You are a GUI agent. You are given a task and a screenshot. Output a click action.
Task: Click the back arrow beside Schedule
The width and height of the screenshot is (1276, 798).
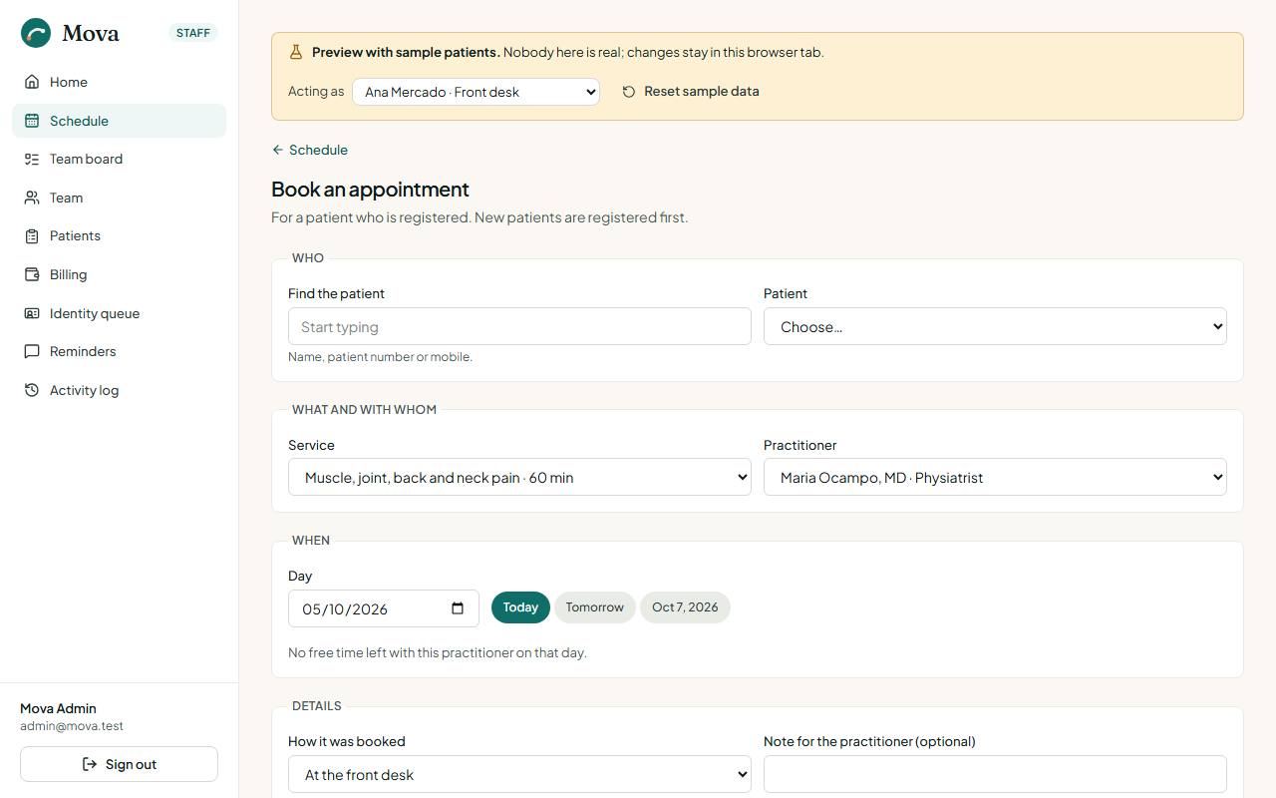[x=278, y=150]
